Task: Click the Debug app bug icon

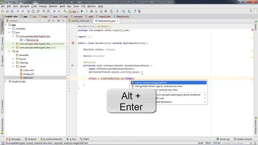Action: (92, 11)
